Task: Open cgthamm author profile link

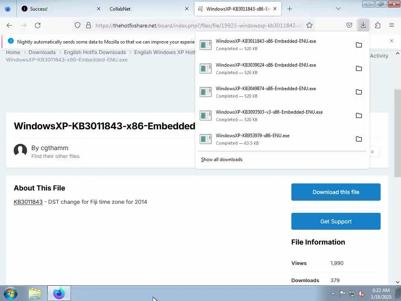Action: pyautogui.click(x=54, y=148)
